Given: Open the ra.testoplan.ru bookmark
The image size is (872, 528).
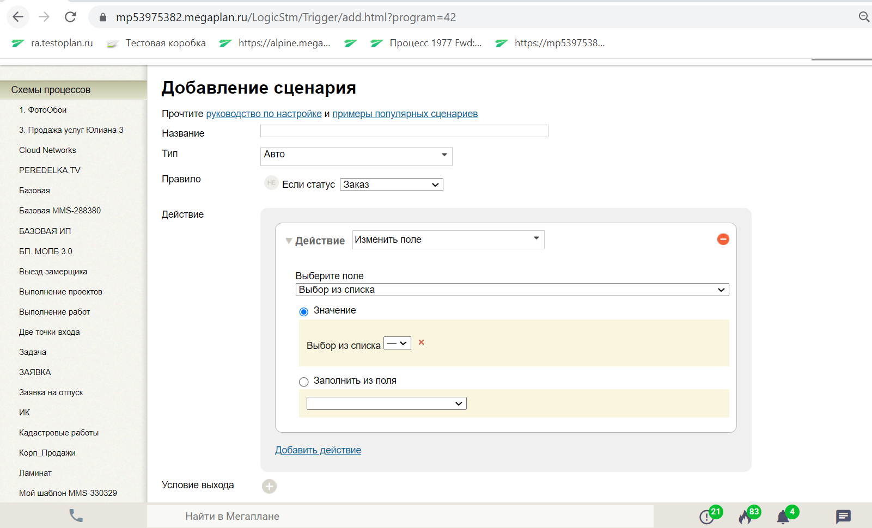Looking at the screenshot, I should (52, 43).
